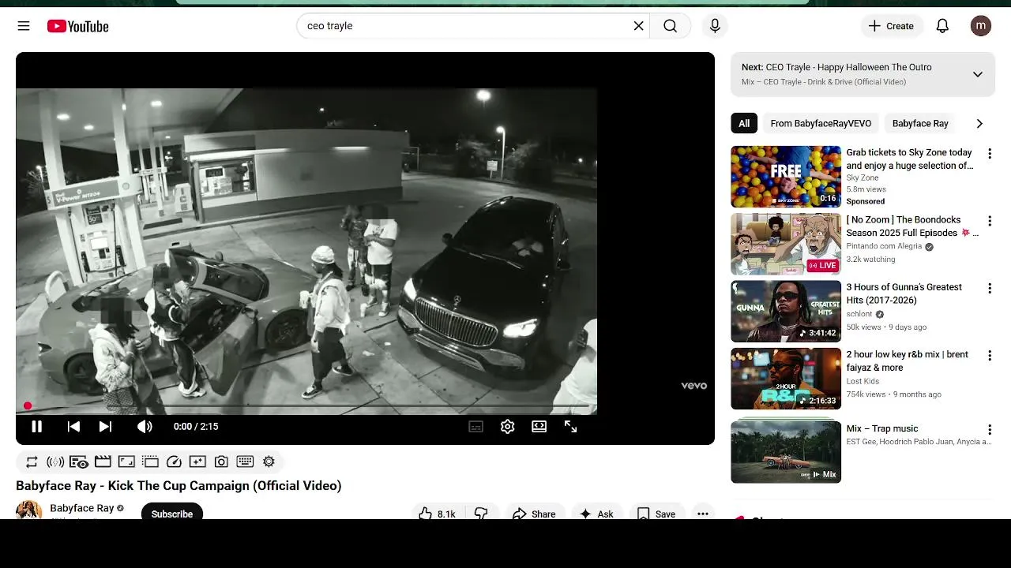The height and width of the screenshot is (568, 1011).
Task: Open the account avatar menu
Action: pos(981,26)
